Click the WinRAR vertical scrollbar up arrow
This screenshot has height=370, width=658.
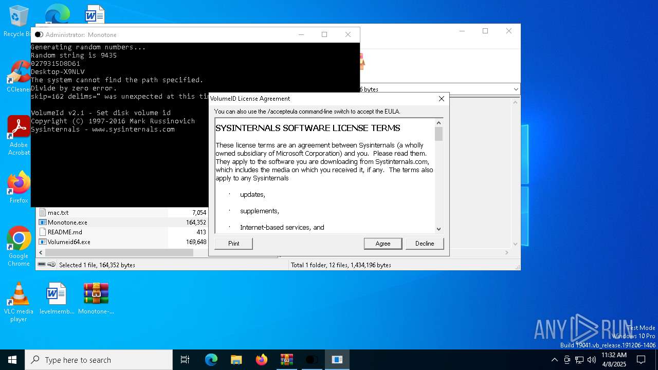(516, 102)
